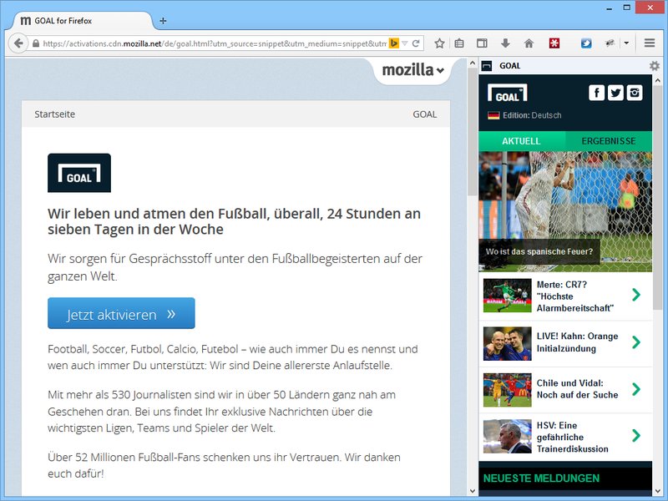Click the HSV article thumbnail
Viewport: 668px width, 501px height.
508,436
